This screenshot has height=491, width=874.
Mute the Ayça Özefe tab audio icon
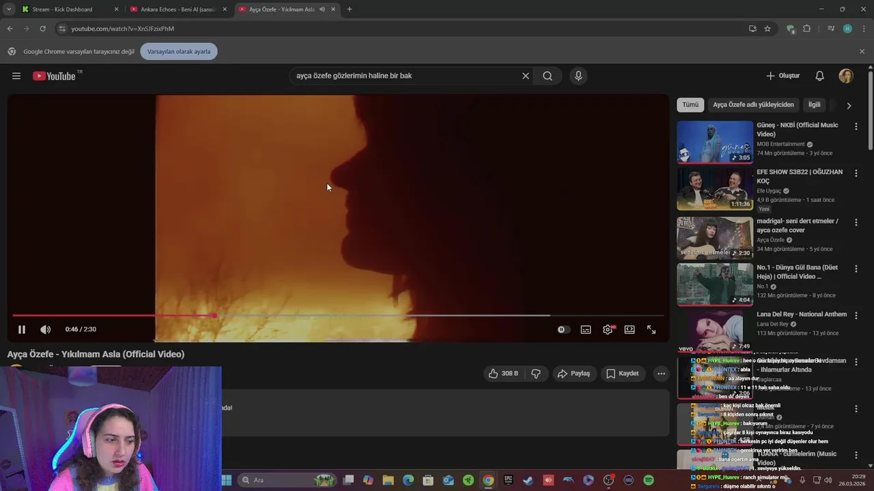(x=322, y=10)
